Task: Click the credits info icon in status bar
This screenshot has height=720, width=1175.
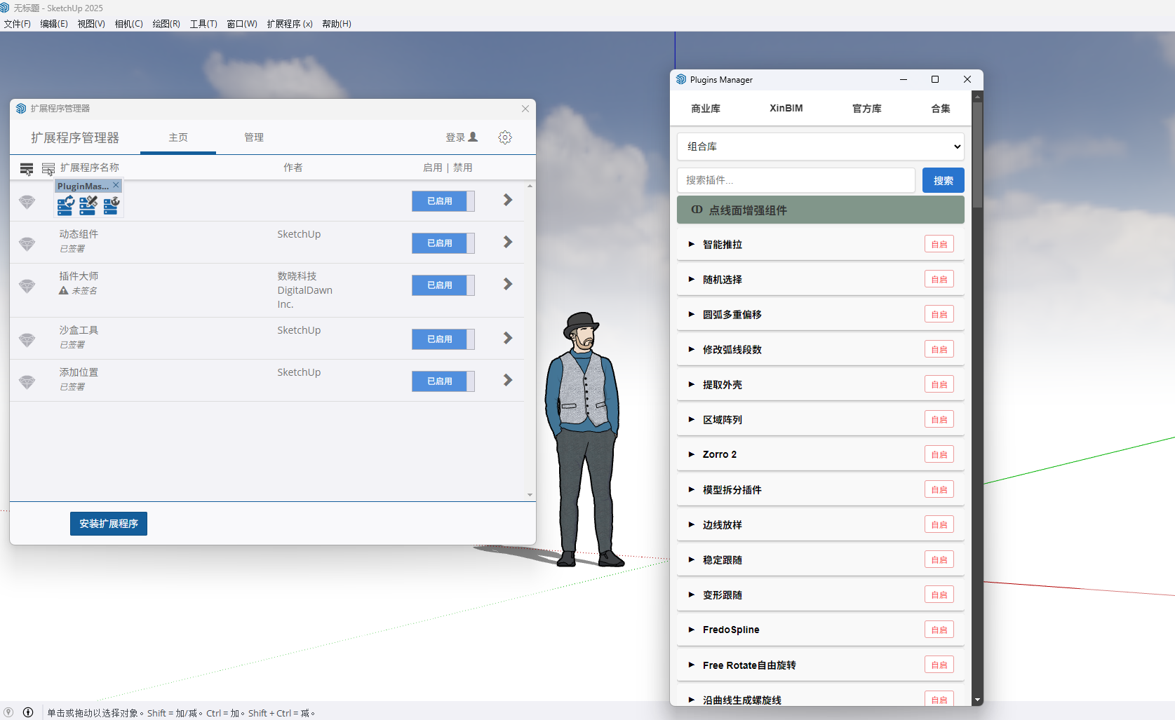Action: [x=28, y=712]
